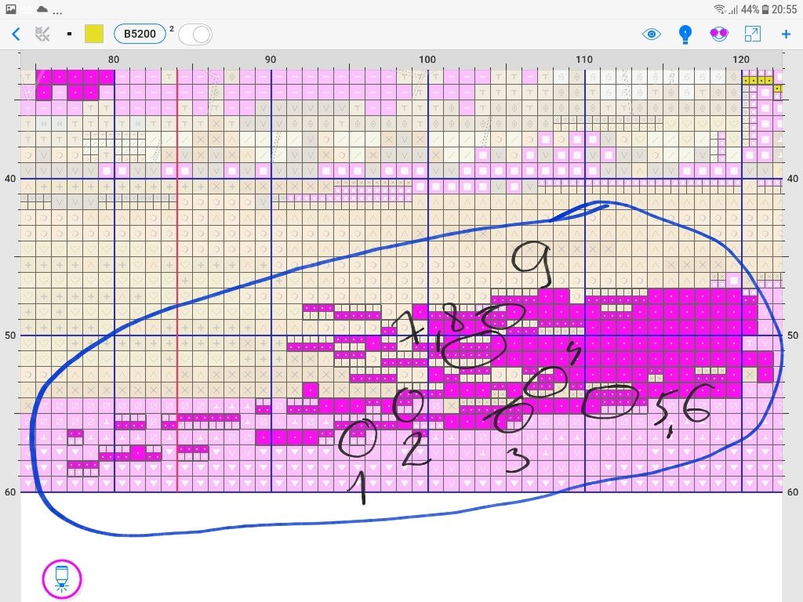803x602 pixels.
Task: Tap the column 120 ruler marker
Action: [x=740, y=60]
